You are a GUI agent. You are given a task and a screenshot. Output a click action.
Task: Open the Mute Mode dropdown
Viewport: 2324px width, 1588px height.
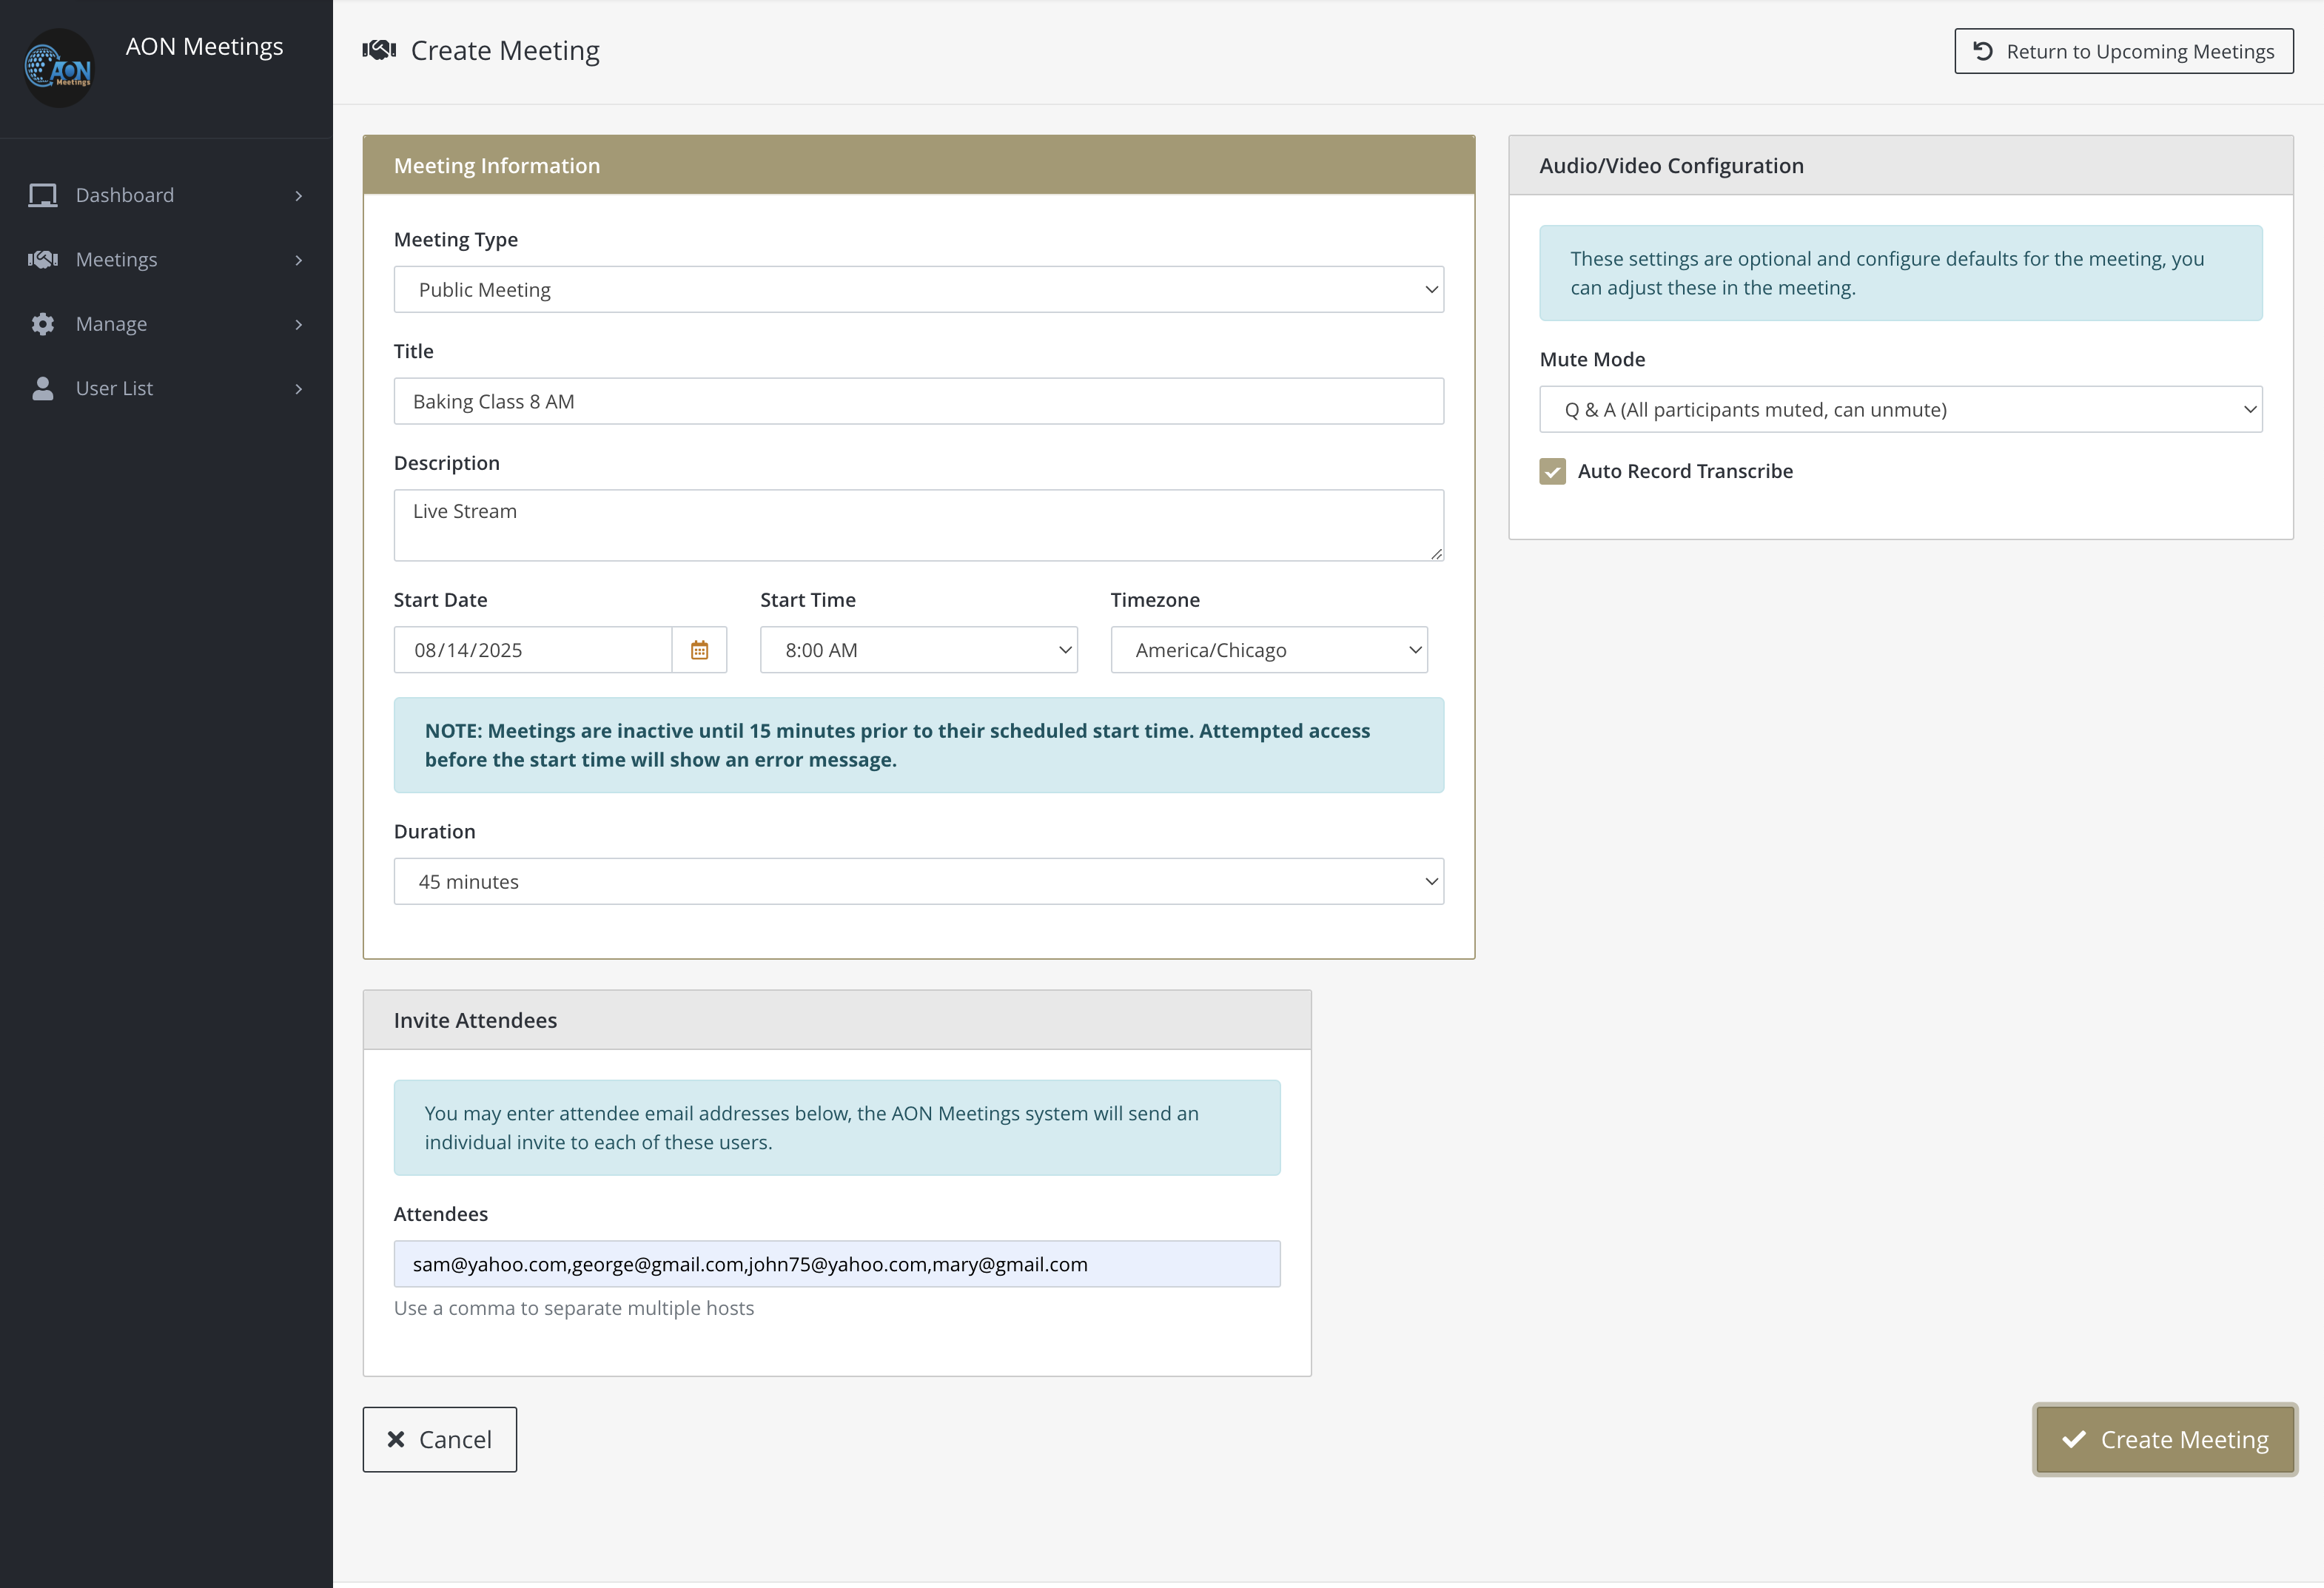[x=1900, y=410]
